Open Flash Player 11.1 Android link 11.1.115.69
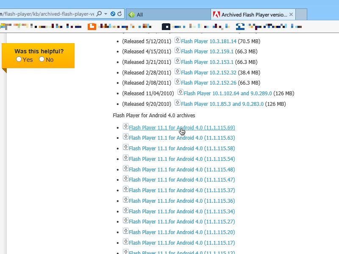This screenshot has width=339, height=254. (182, 128)
